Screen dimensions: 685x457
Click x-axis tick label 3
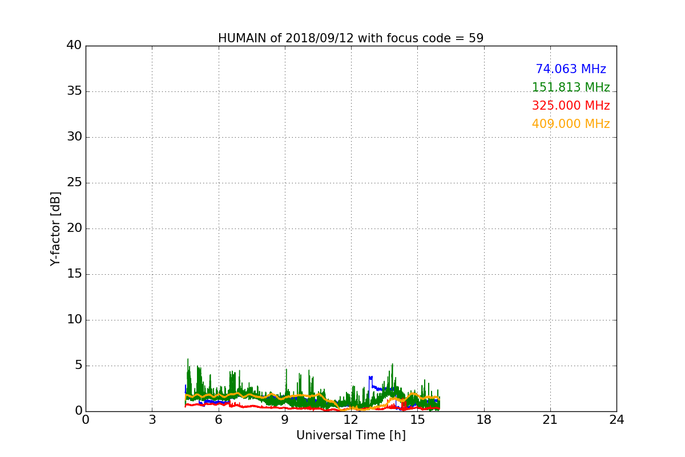(x=152, y=420)
